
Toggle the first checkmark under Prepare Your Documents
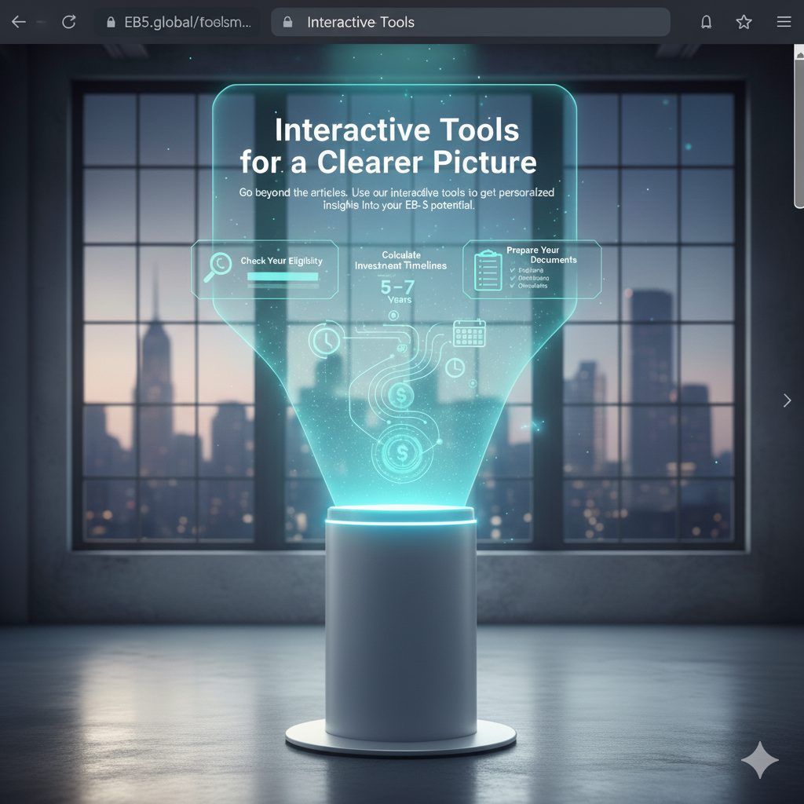[513, 269]
